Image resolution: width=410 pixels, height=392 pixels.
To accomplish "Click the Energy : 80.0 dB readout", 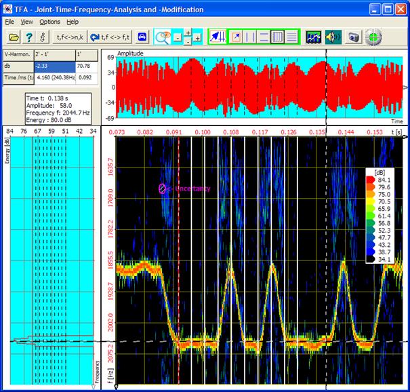I will tap(49, 120).
